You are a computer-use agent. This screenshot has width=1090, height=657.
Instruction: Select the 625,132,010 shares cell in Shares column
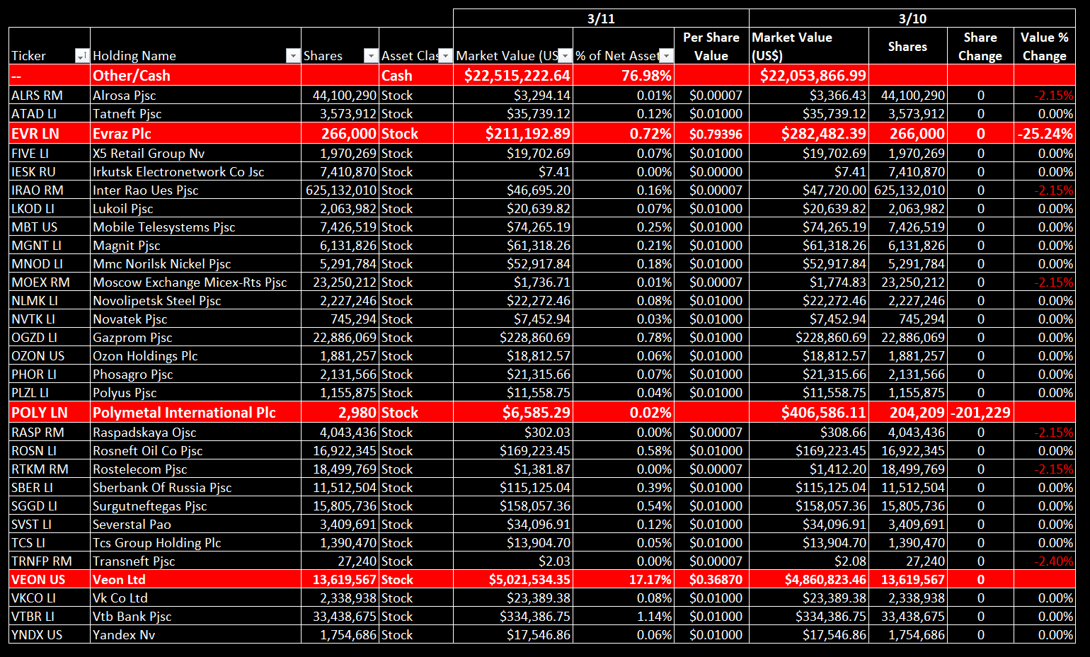tap(340, 190)
